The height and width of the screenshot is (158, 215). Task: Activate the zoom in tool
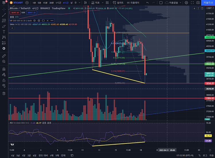4,62
